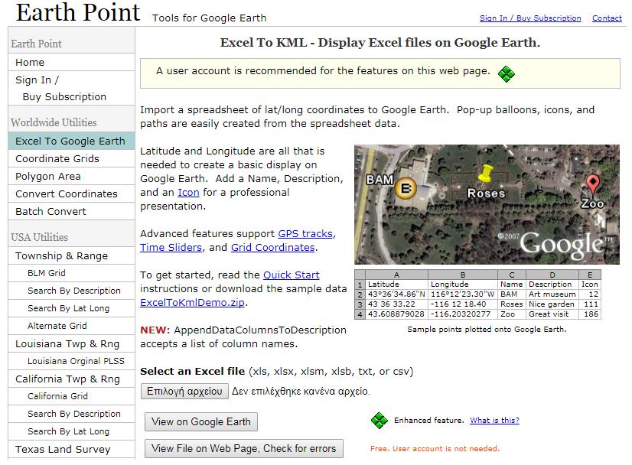Screen dimensions: 632x465
Task: Click View File on Web Page, Check for errors
Action: (x=244, y=448)
